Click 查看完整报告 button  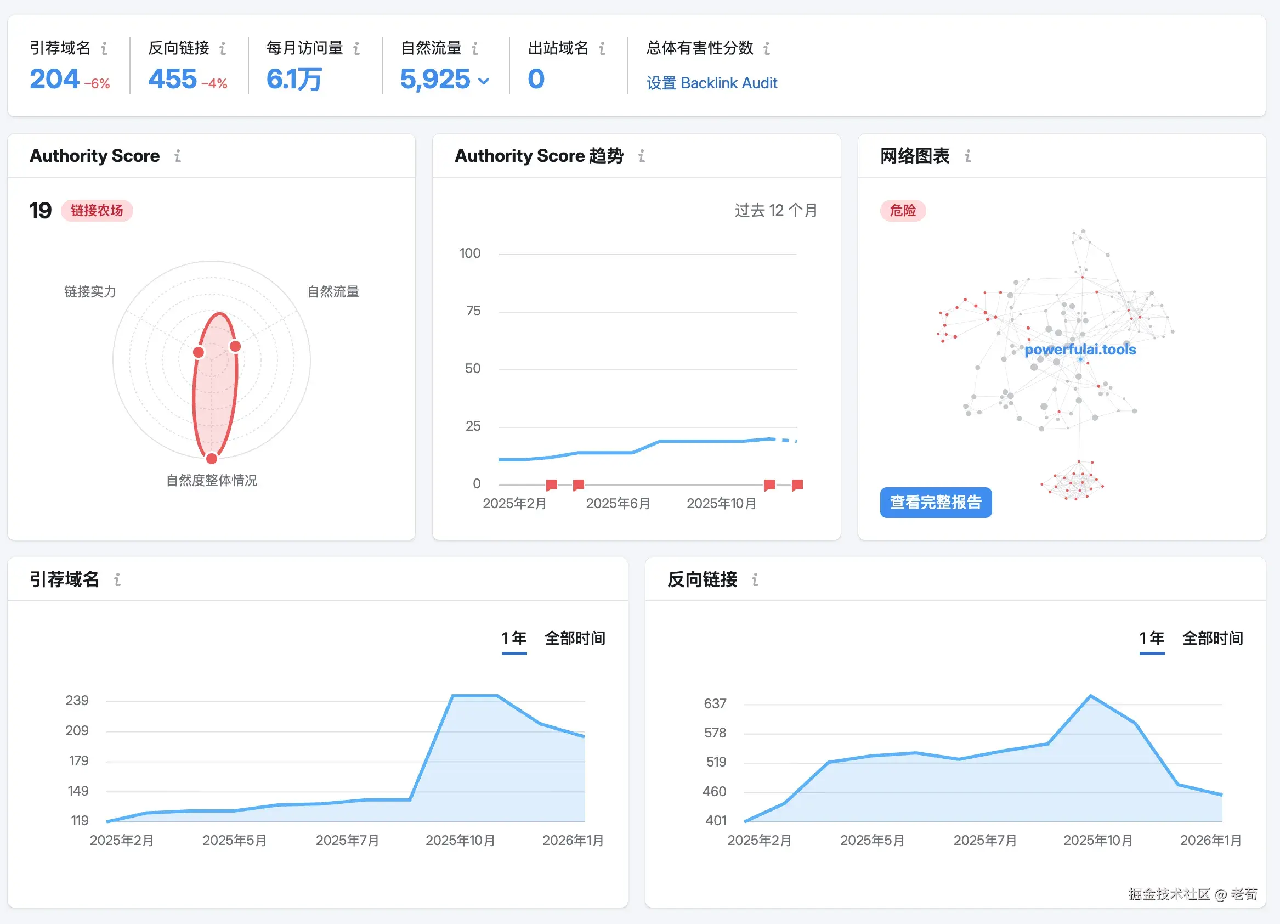pos(935,502)
